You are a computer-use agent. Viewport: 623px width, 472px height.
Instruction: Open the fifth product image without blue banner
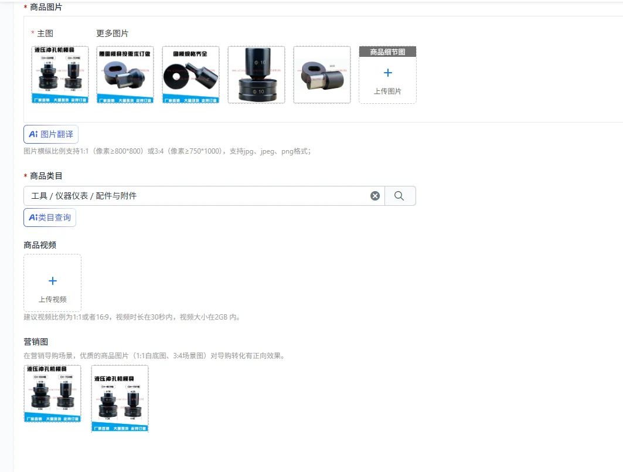tap(322, 74)
